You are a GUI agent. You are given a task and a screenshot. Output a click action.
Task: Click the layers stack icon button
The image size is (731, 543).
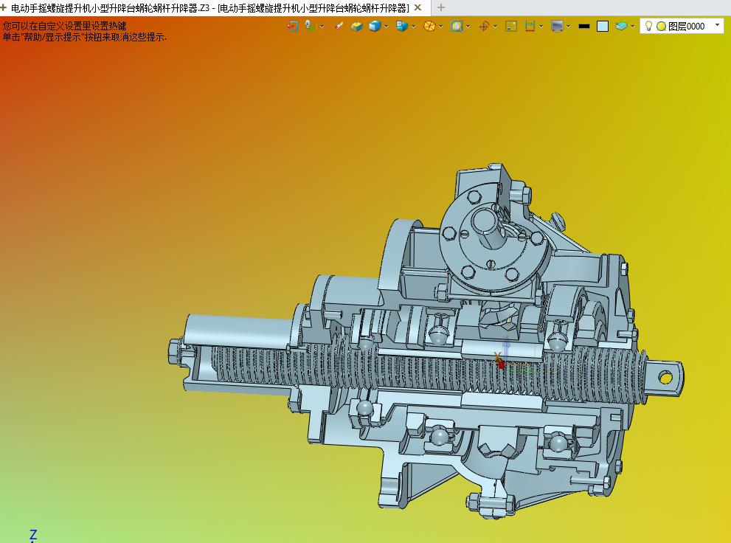[x=621, y=26]
